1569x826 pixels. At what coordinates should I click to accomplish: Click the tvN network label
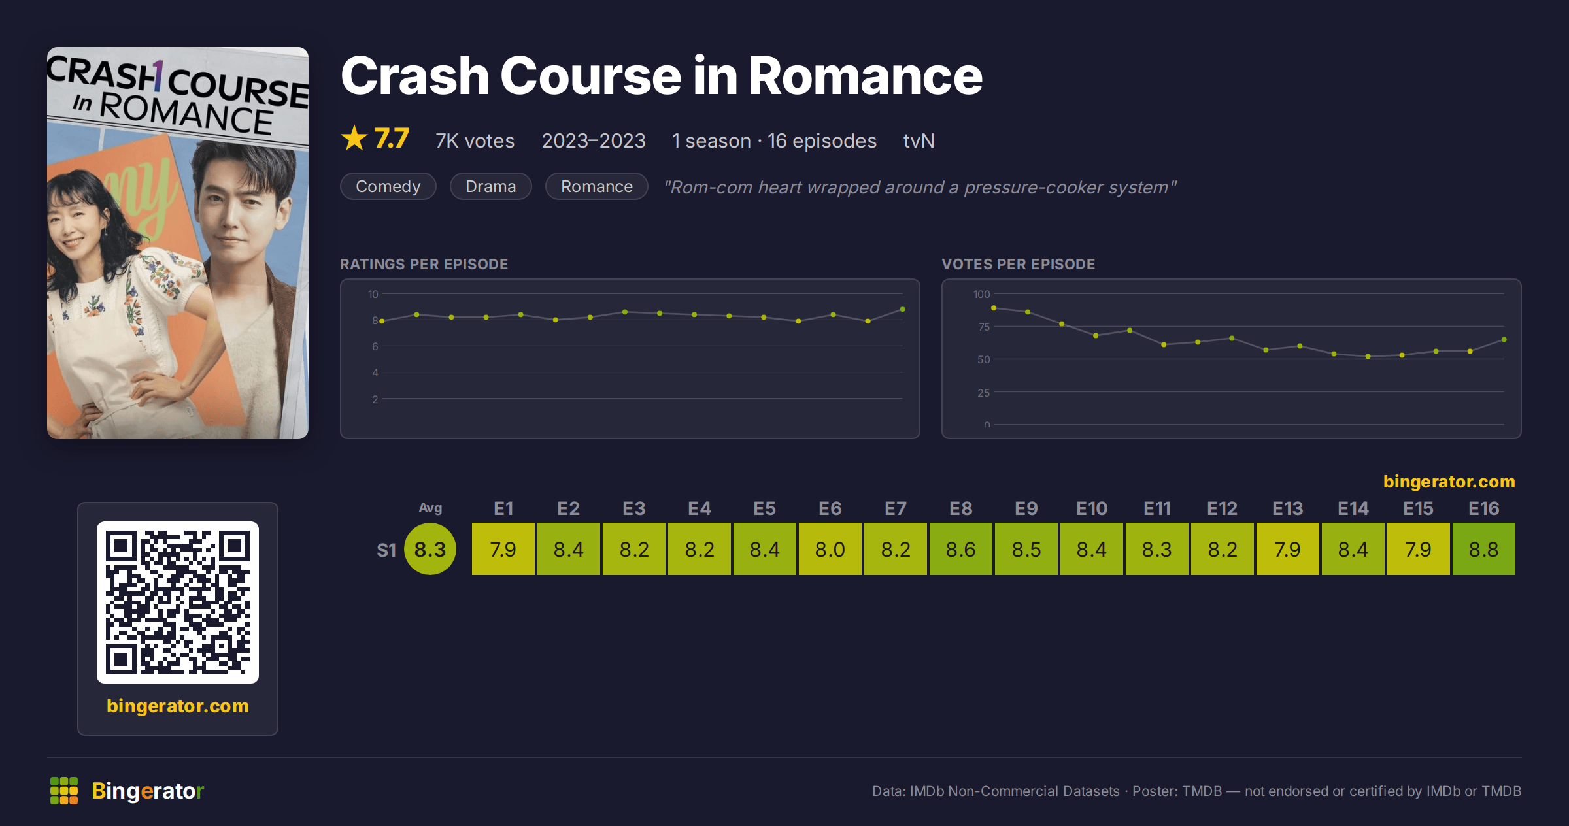point(919,141)
